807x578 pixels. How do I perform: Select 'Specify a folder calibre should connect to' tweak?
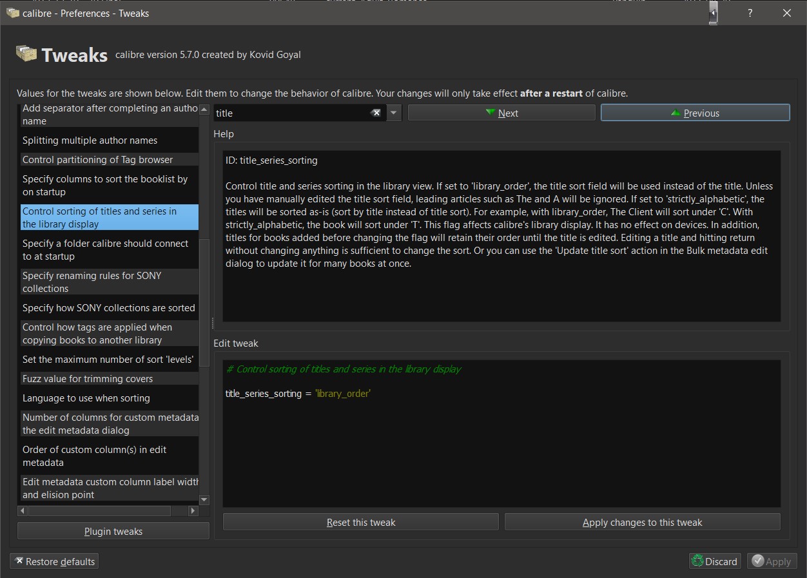coord(110,250)
